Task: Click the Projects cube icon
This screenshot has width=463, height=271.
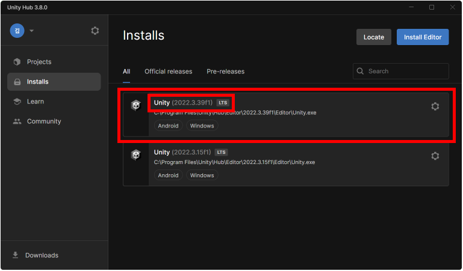Action: click(17, 62)
